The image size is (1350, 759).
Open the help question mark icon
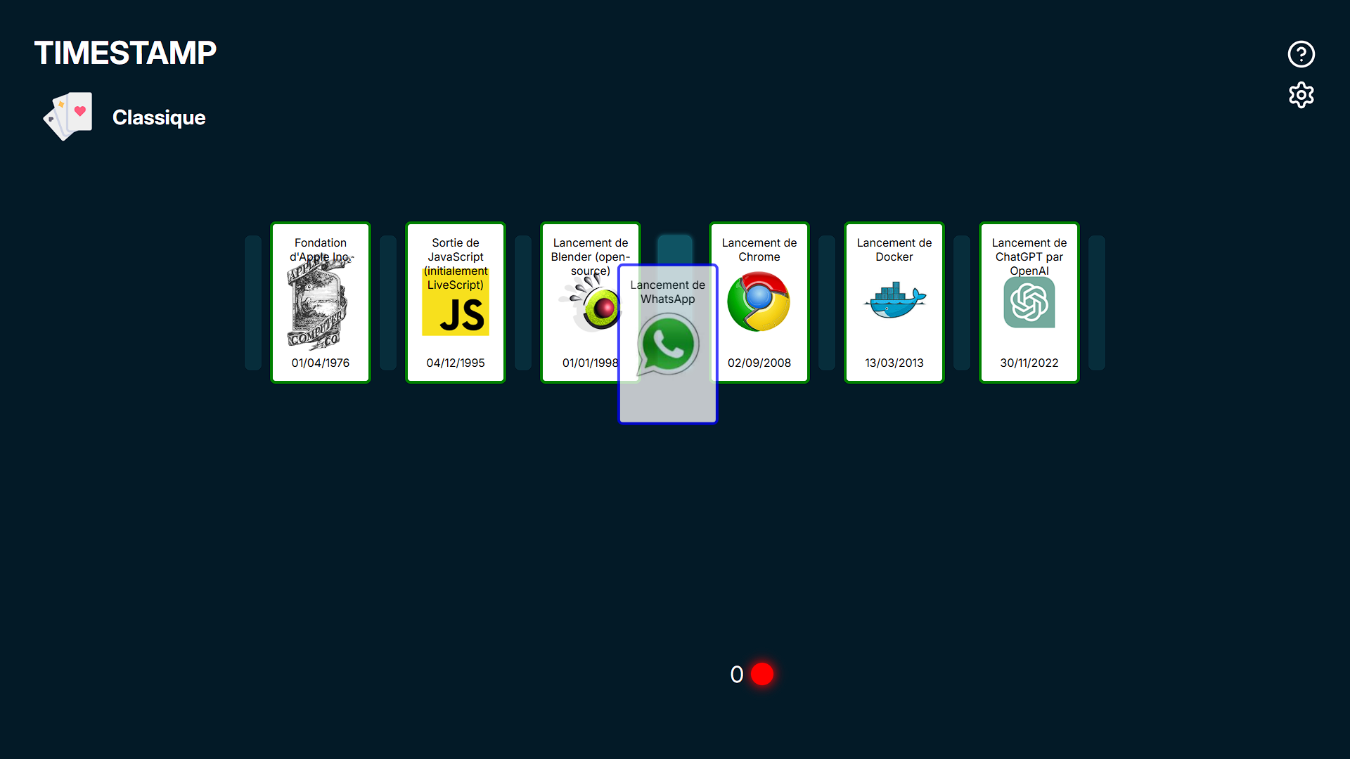tap(1301, 54)
